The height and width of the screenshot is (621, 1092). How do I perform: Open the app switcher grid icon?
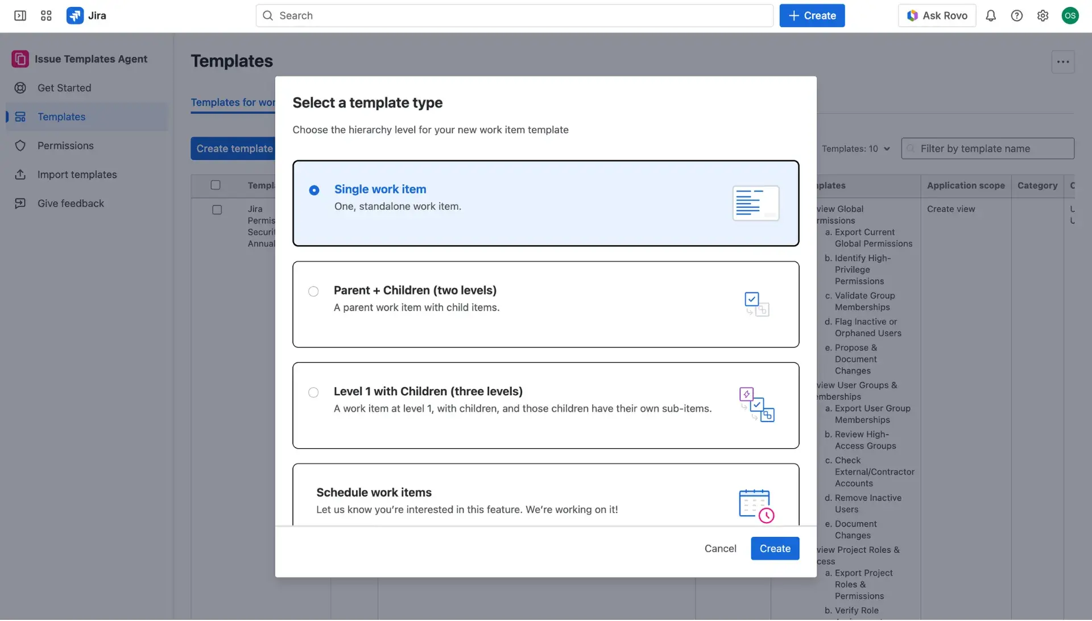[46, 15]
